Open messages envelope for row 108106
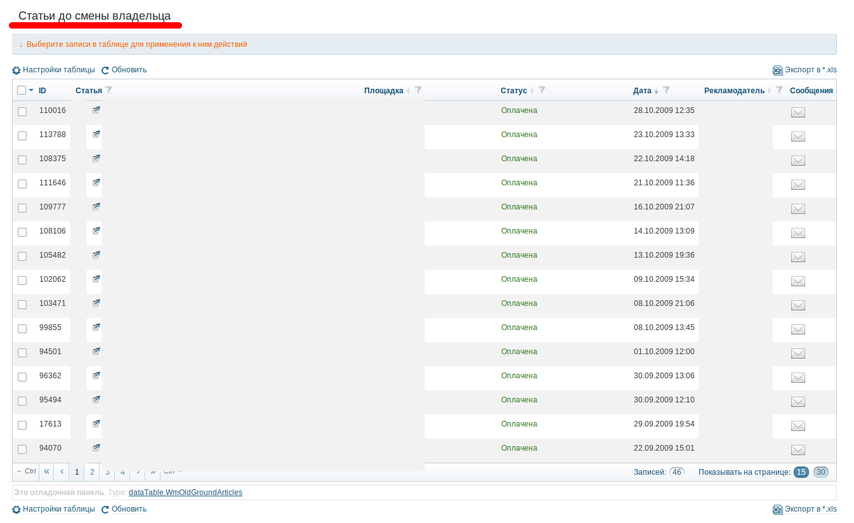Screen dimensions: 854x523 pyautogui.click(x=798, y=233)
